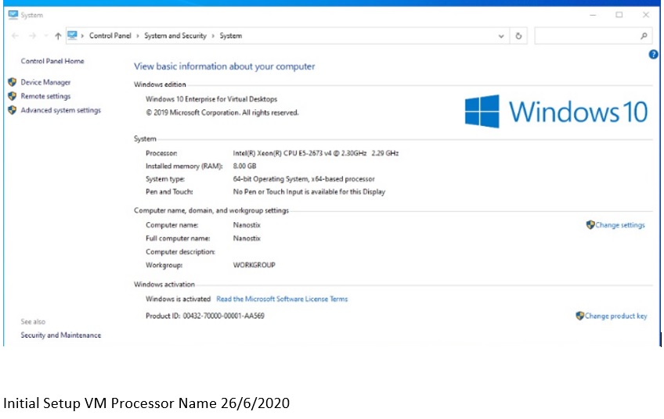This screenshot has height=419, width=664.
Task: Open Advanced system settings
Action: tap(61, 110)
